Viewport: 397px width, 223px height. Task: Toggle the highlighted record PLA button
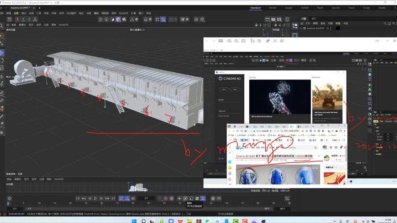click(203, 198)
